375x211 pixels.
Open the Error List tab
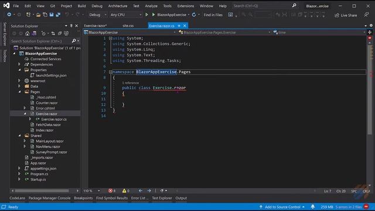pos(139,198)
